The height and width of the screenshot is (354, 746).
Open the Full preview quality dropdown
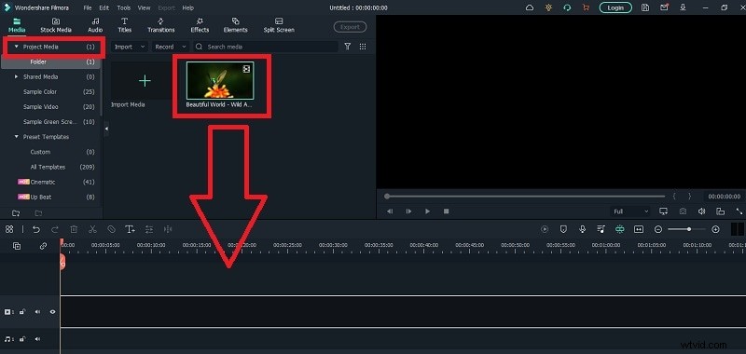pos(630,211)
